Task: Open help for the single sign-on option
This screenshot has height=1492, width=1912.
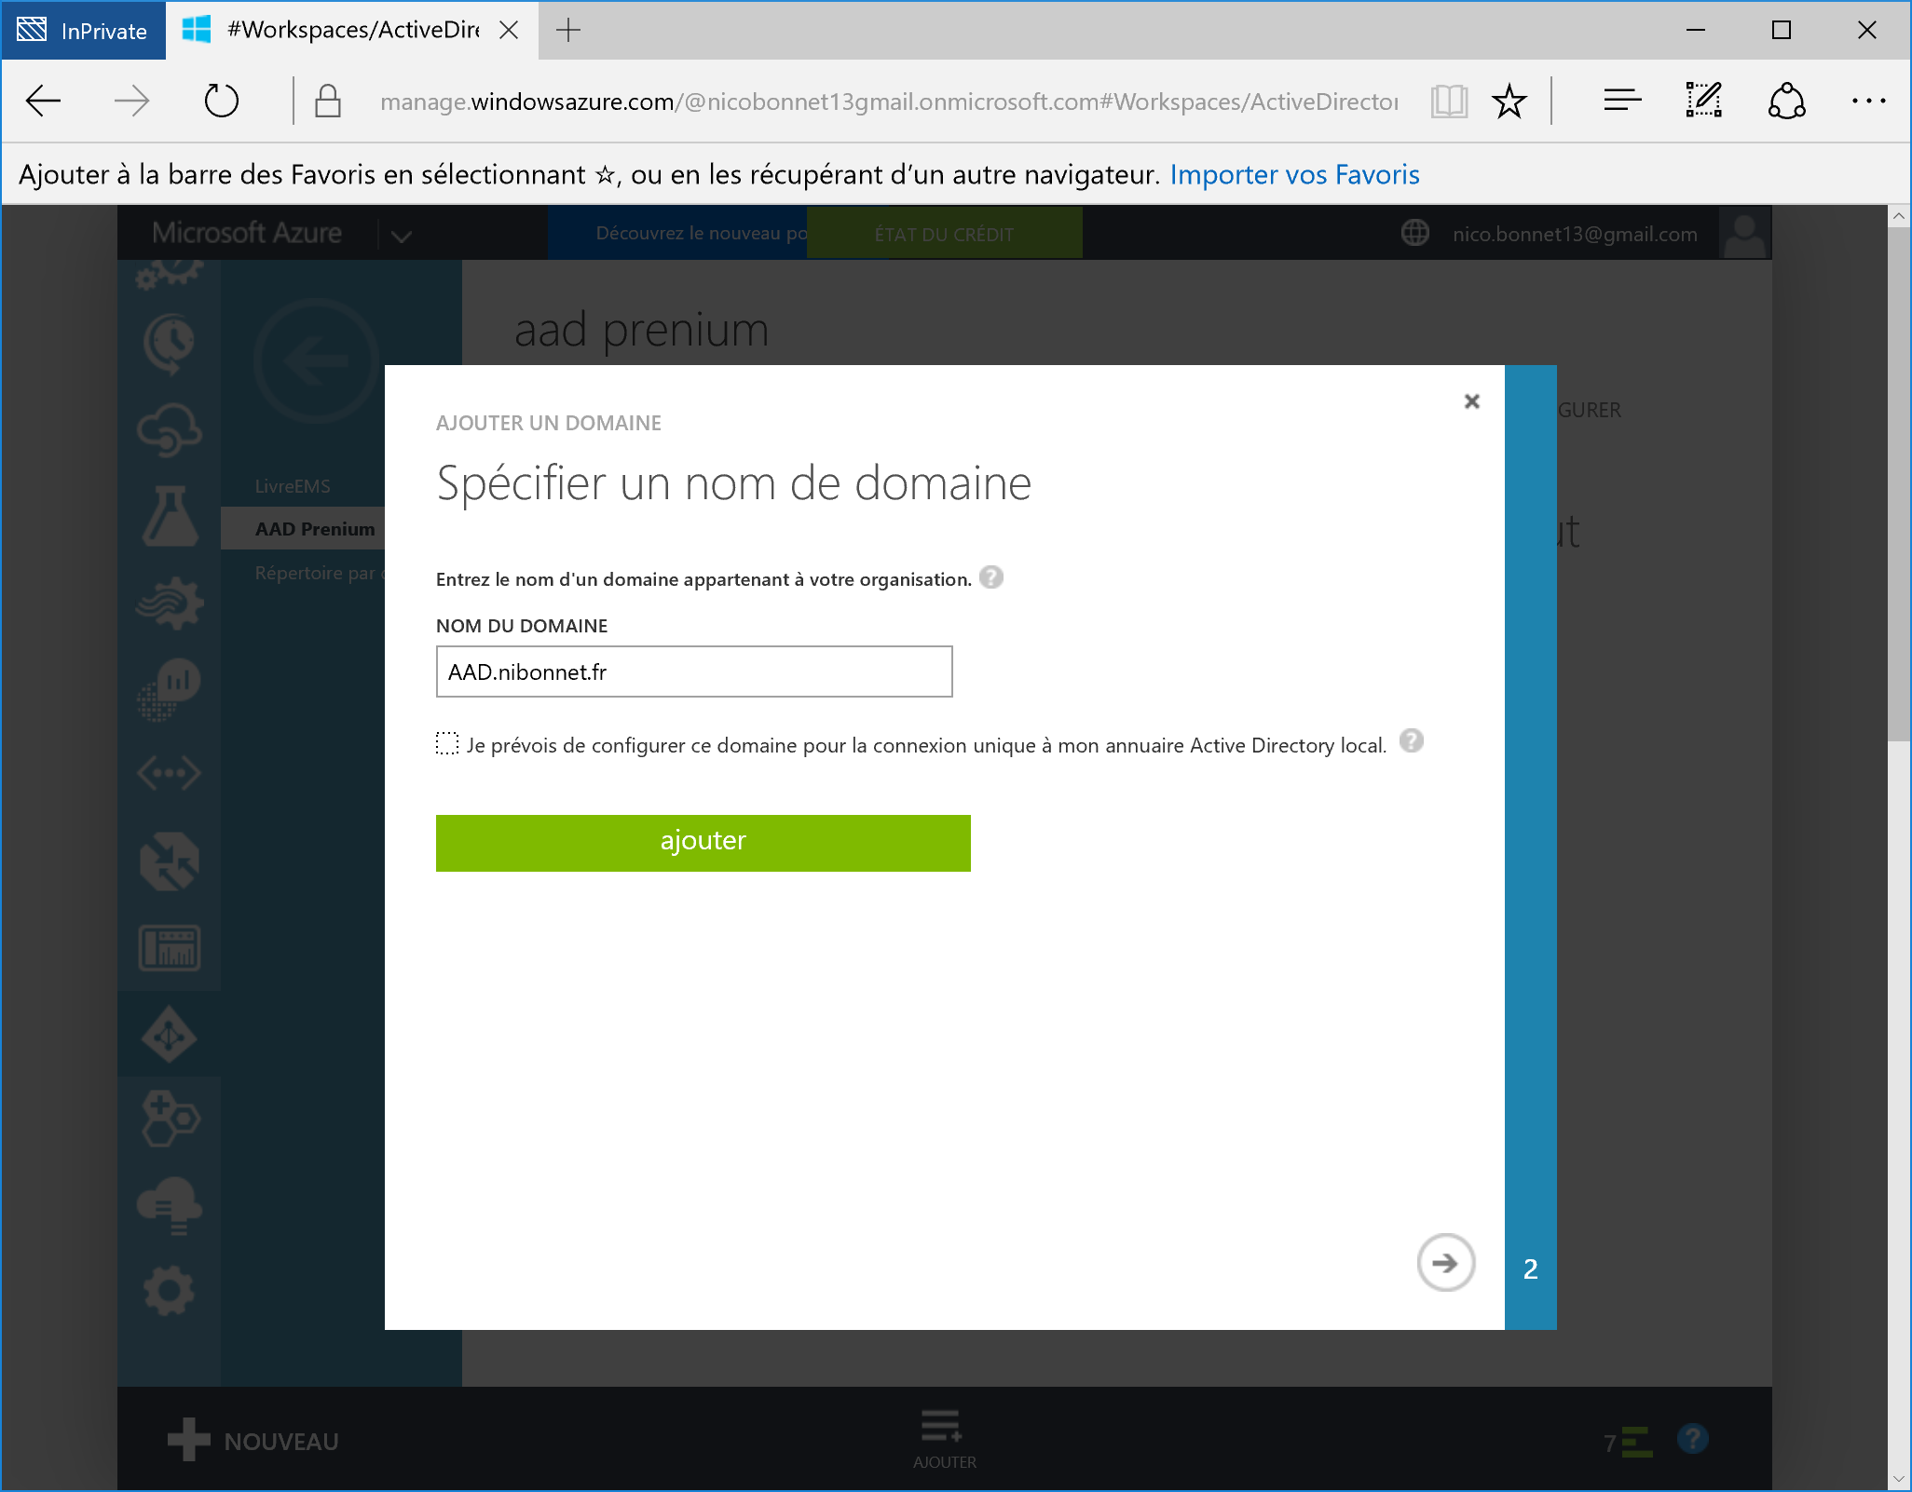Action: [x=1411, y=741]
